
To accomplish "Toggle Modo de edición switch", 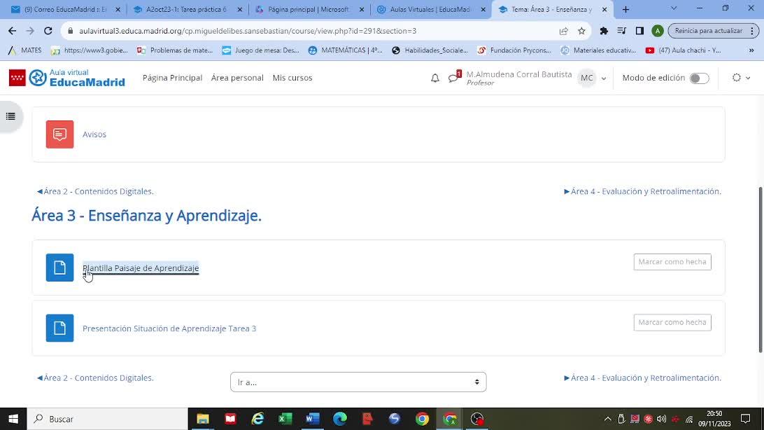I will coord(699,78).
